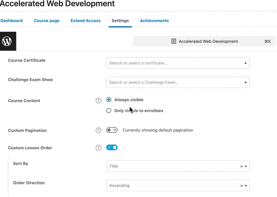Switch to the Extend Access tab

(x=86, y=21)
